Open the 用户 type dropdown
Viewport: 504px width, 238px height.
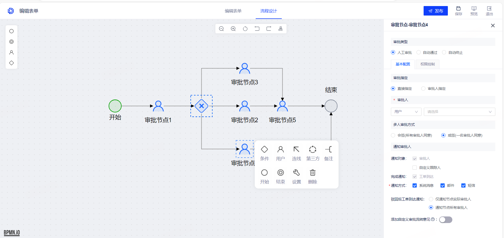(x=406, y=112)
